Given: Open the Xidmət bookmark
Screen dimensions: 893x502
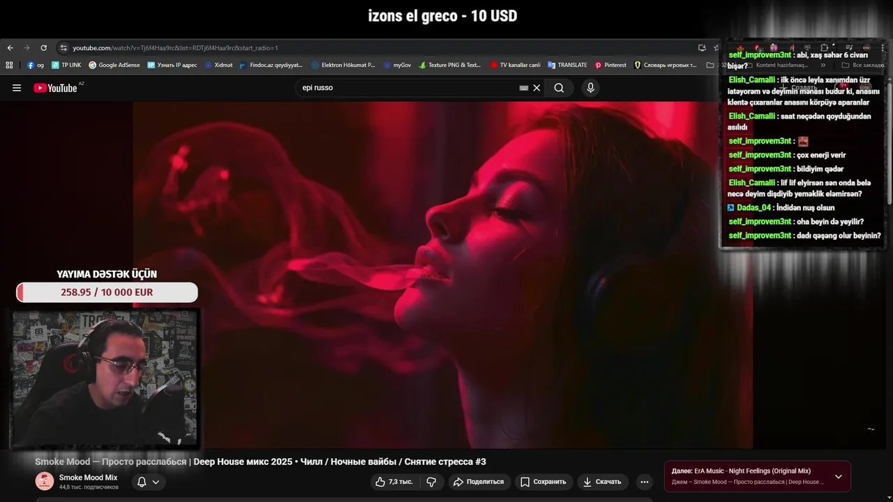Looking at the screenshot, I should [219, 65].
